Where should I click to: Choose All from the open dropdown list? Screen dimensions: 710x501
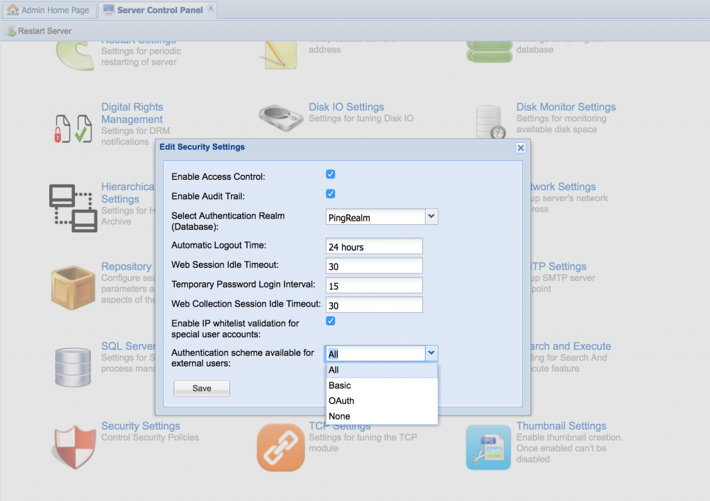[x=382, y=370]
